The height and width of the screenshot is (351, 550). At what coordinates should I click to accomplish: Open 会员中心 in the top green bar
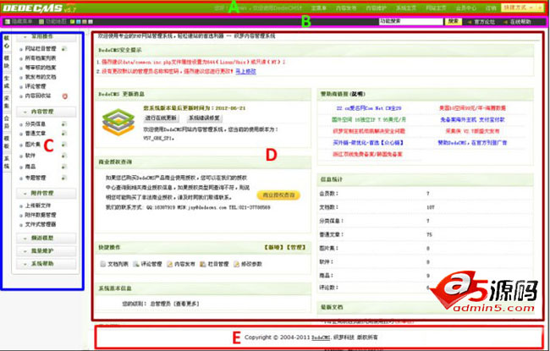point(466,8)
